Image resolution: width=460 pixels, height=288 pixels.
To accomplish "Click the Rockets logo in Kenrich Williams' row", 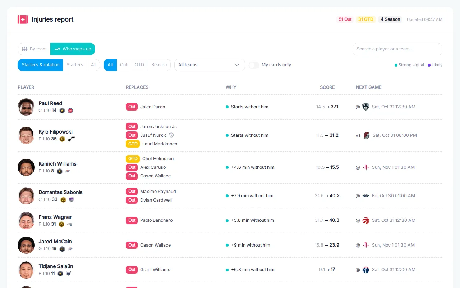I will point(366,167).
